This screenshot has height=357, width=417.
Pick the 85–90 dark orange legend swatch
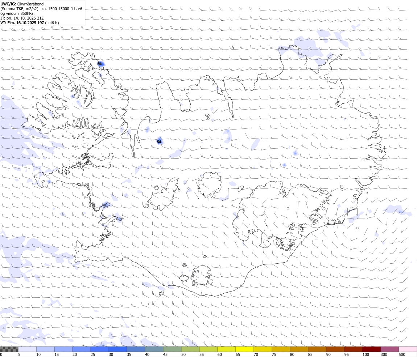[317, 349]
